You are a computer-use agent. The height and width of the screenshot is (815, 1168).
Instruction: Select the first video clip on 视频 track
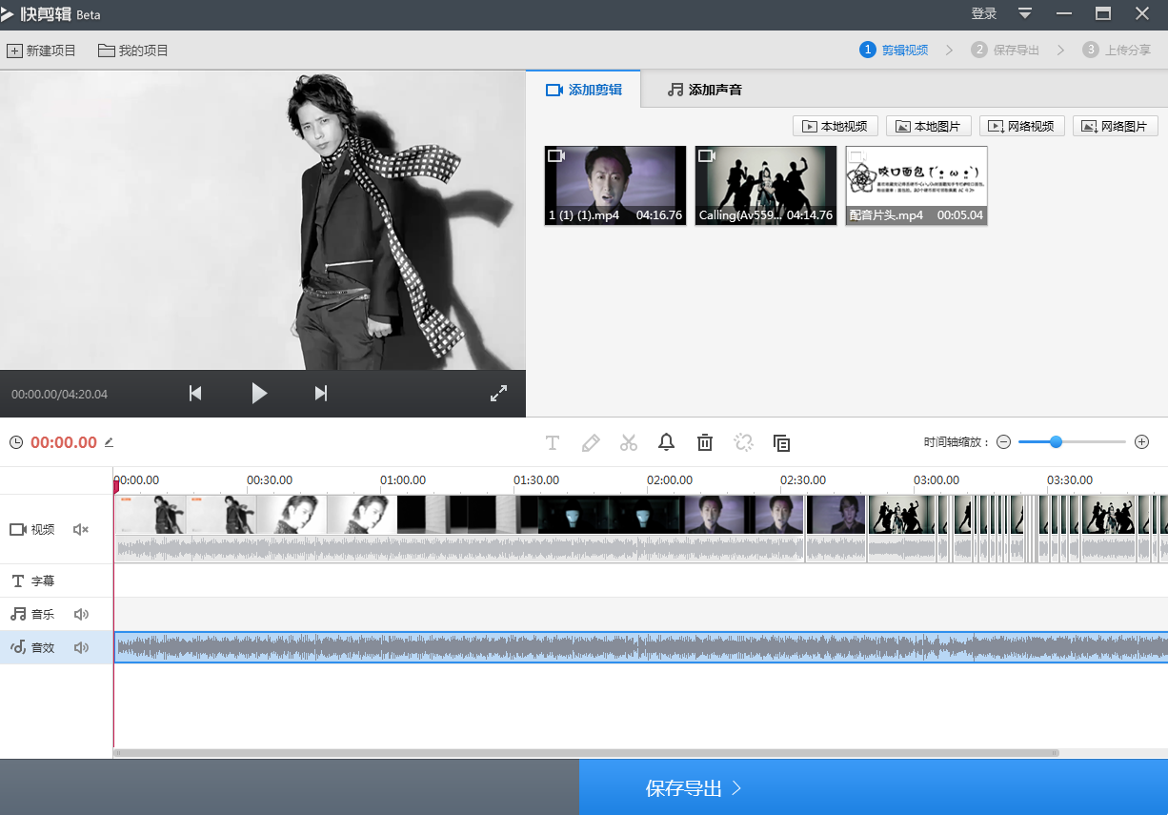459,529
